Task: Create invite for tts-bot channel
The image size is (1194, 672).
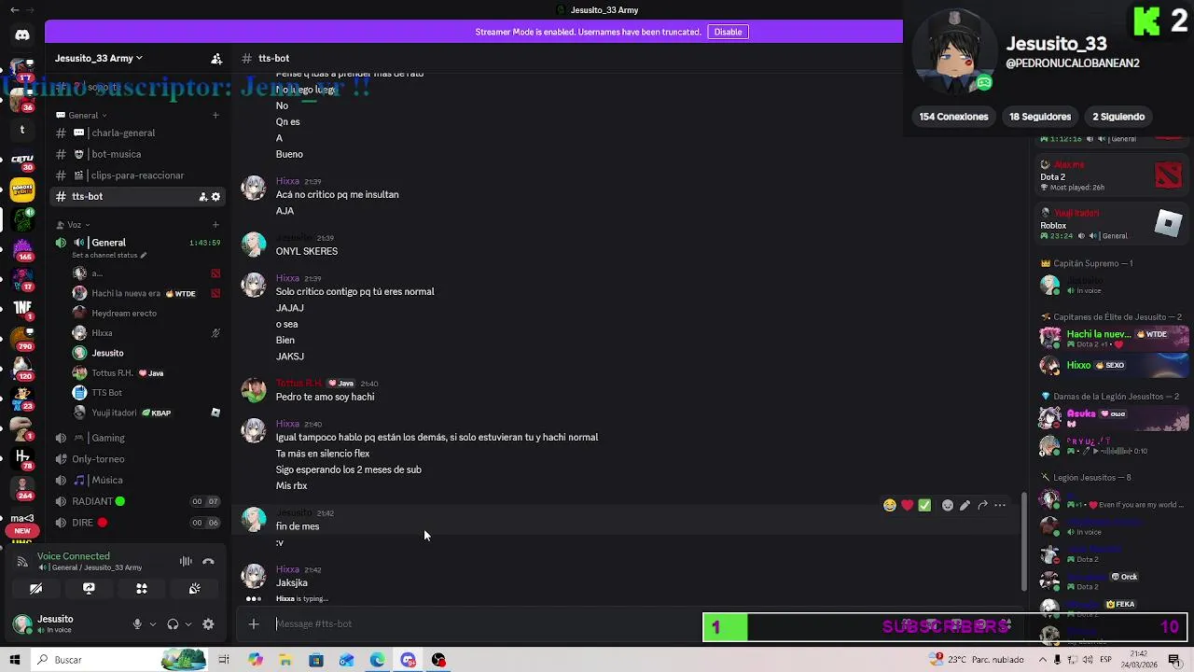Action: [x=202, y=197]
